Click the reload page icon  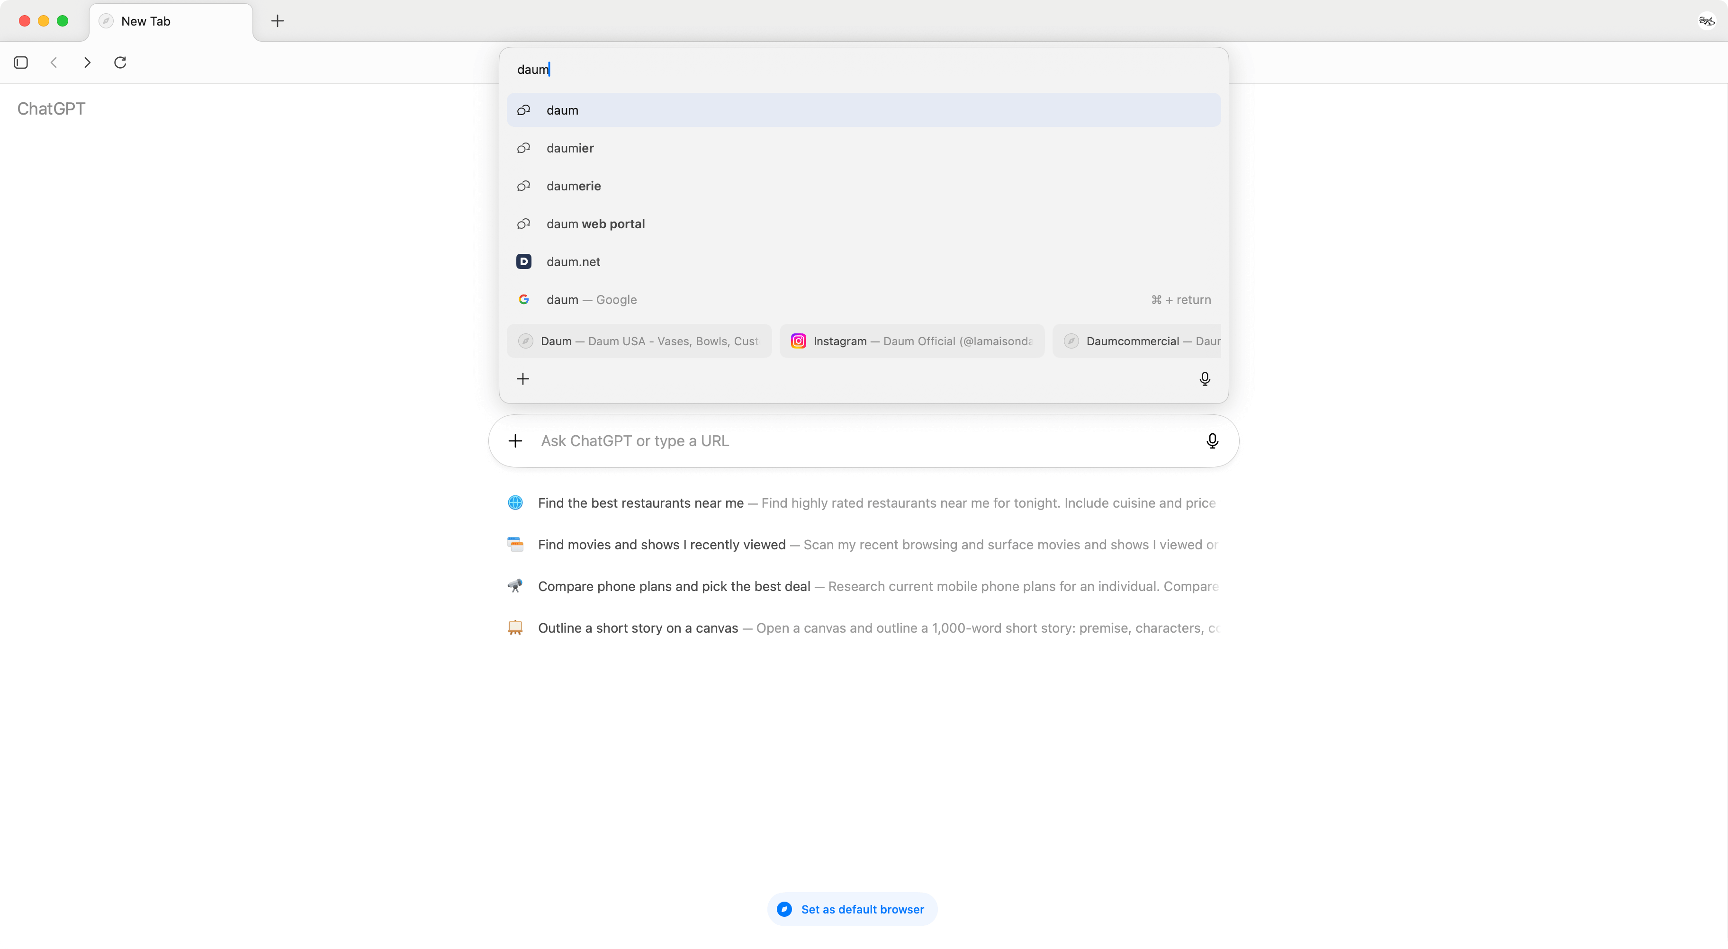click(121, 63)
